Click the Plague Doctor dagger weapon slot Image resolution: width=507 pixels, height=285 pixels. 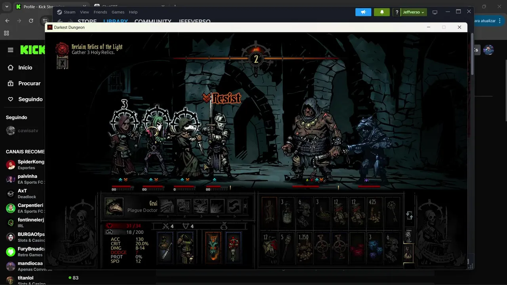pos(165,247)
